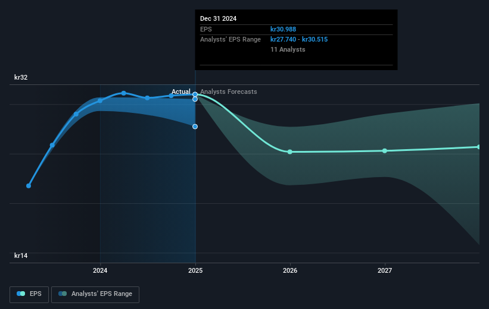Click the EPS data point on the 2024 line
This screenshot has height=309, width=489.
(x=100, y=100)
